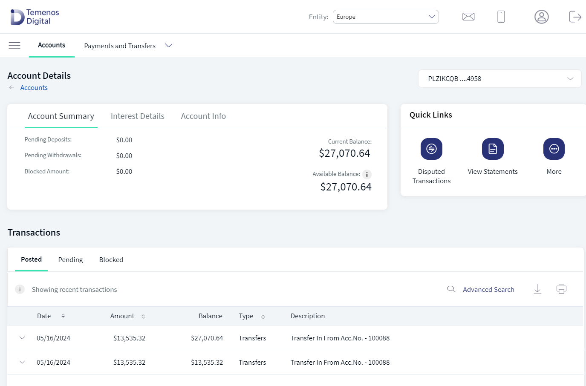Select the Posted transactions tab

[x=31, y=259]
